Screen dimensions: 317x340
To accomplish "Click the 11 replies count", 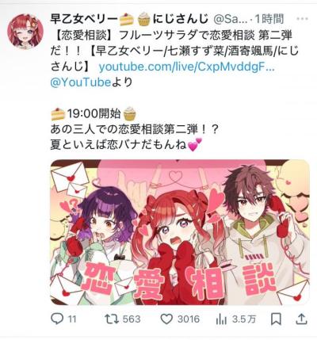I will (72, 319).
